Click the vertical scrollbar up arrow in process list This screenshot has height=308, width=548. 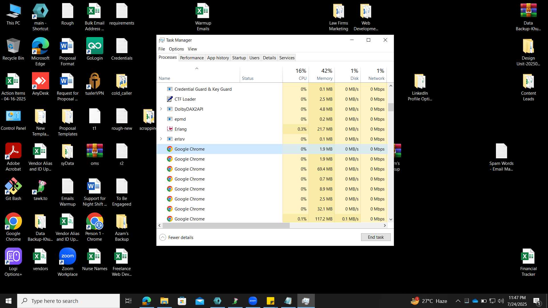click(391, 86)
